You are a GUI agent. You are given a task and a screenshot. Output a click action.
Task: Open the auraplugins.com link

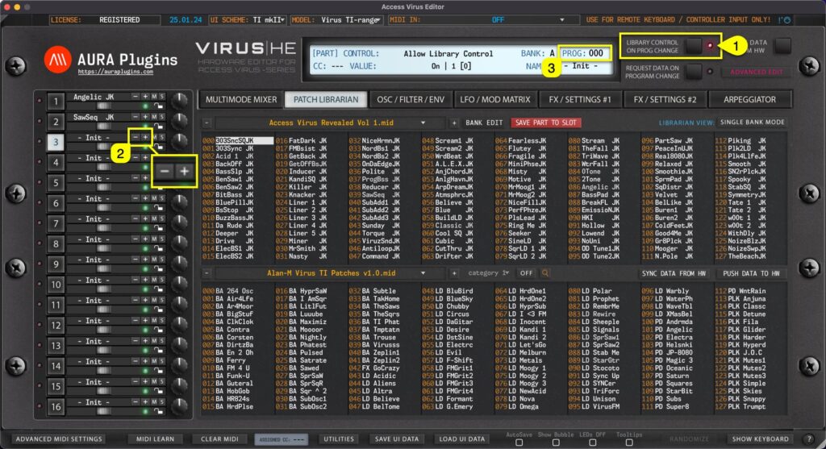point(115,72)
